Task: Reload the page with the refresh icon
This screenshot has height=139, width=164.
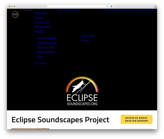Action: (107, 6)
